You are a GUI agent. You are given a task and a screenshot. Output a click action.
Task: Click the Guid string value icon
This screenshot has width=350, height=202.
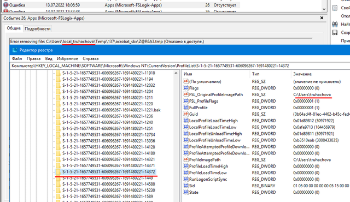coord(186,114)
